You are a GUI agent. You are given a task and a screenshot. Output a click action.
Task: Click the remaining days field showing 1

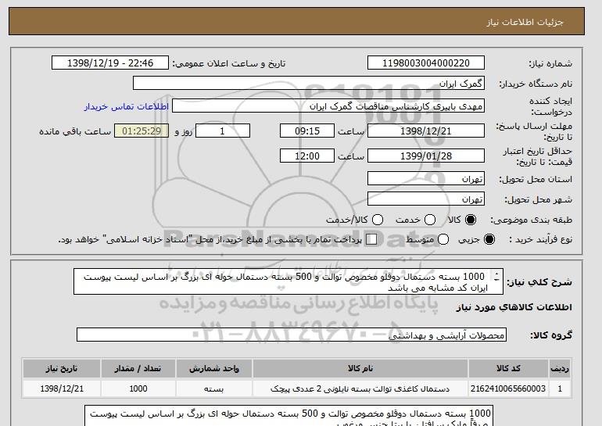[223, 131]
